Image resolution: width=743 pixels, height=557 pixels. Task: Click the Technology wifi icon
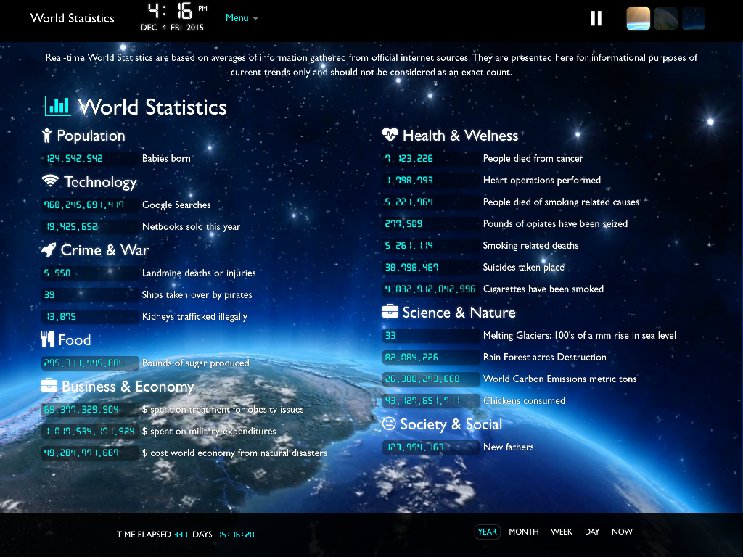[50, 181]
